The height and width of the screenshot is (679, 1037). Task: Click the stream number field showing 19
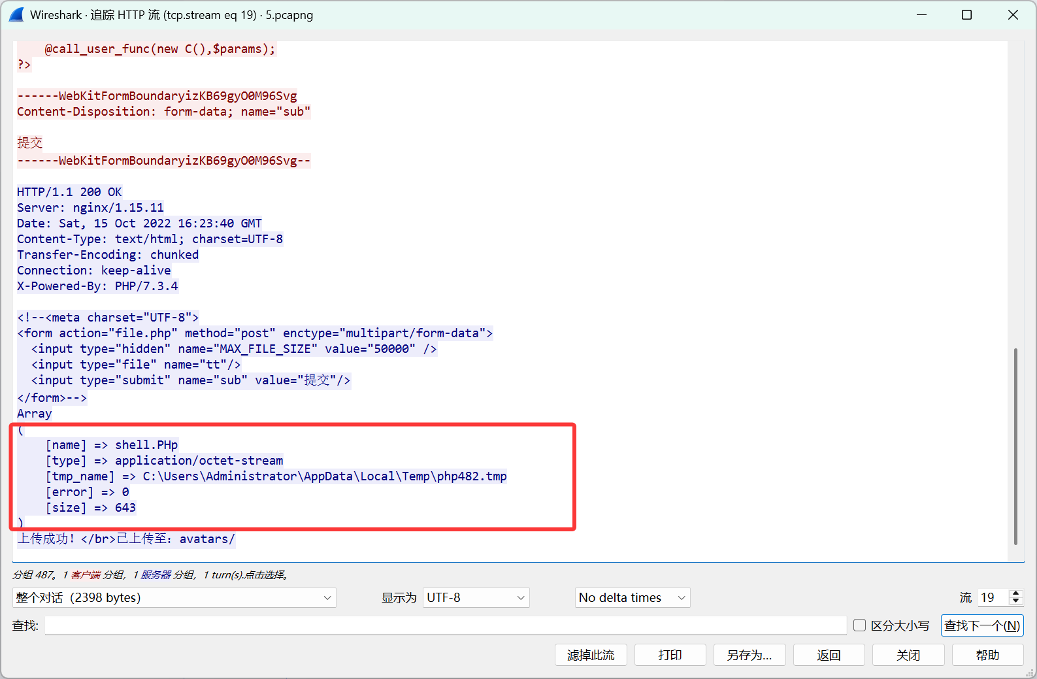pos(992,597)
